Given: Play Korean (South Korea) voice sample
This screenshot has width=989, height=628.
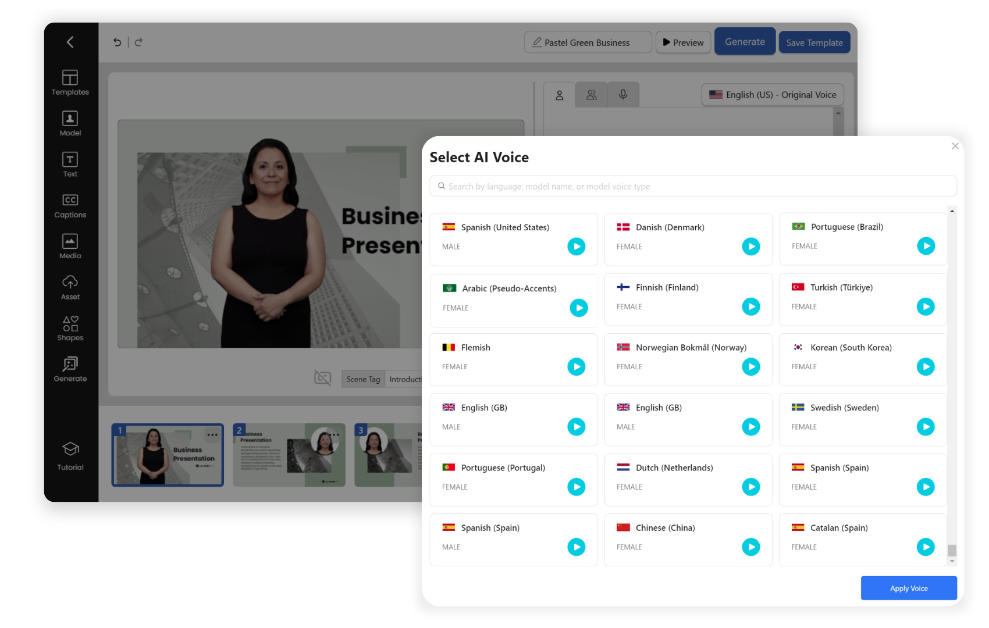Looking at the screenshot, I should coord(926,366).
